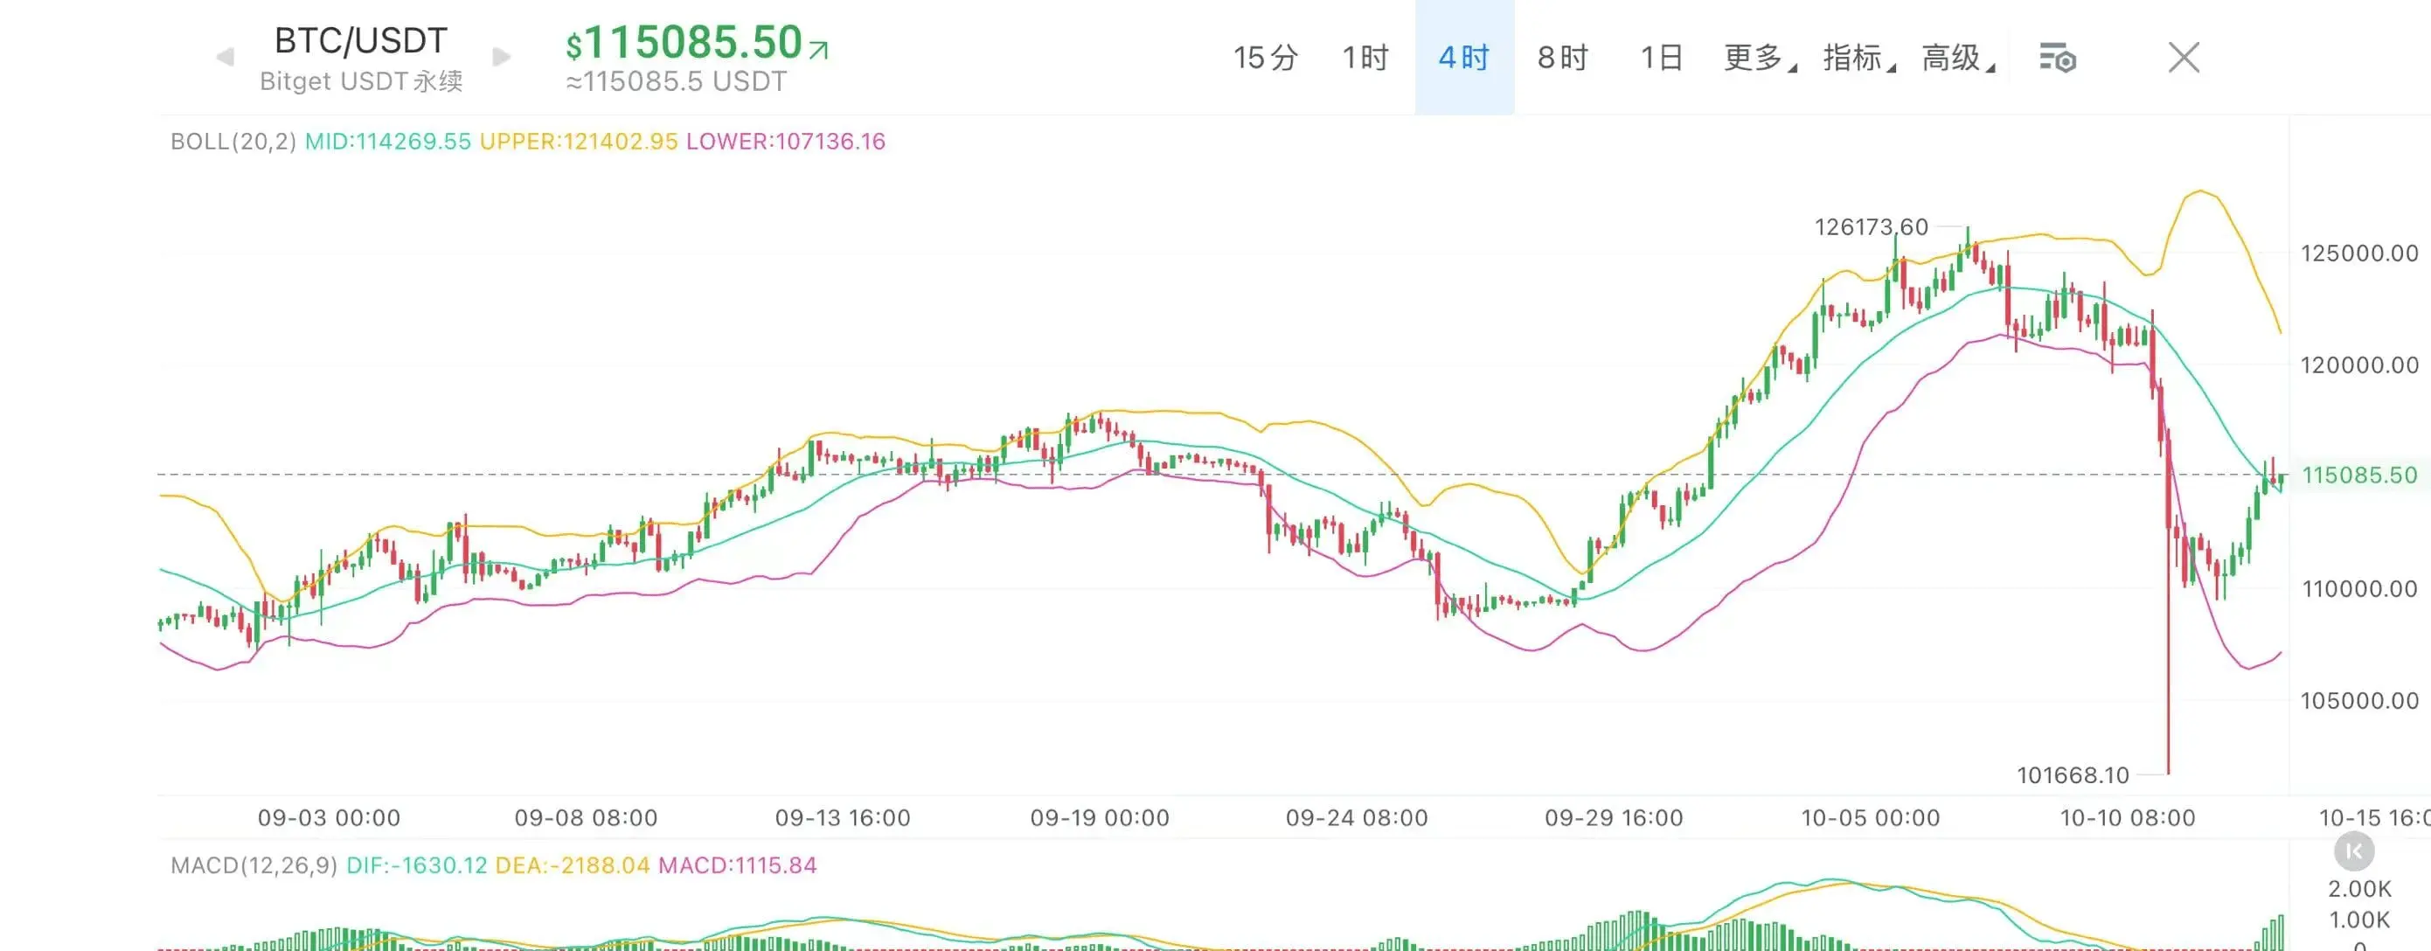Switch to the 8时 timeframe
This screenshot has height=951, width=2431.
point(1563,58)
